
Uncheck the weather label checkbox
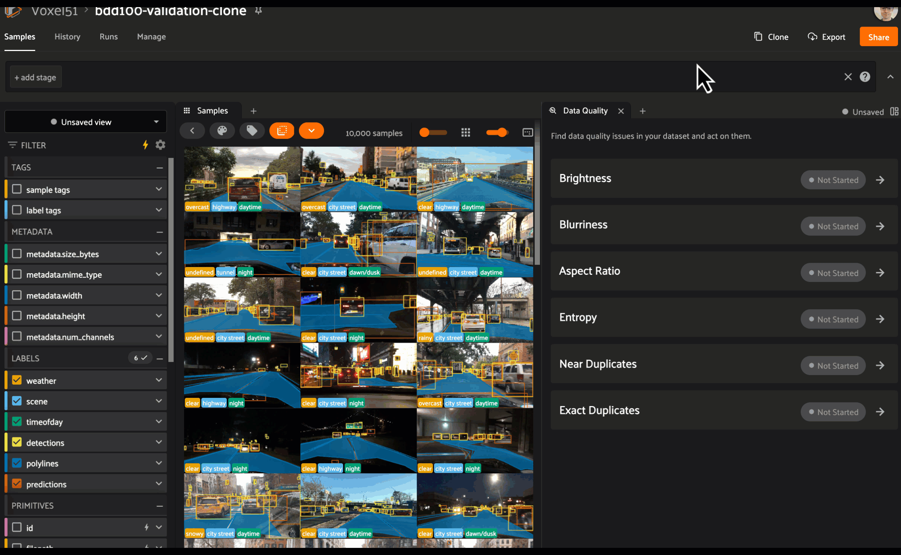coord(17,380)
